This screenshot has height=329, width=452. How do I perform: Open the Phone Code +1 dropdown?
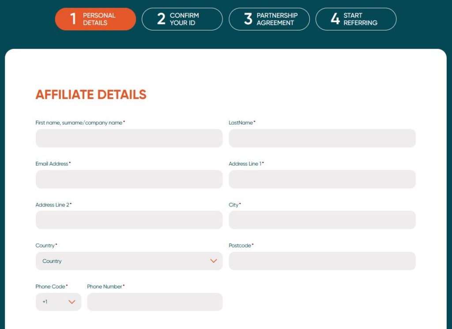click(59, 302)
